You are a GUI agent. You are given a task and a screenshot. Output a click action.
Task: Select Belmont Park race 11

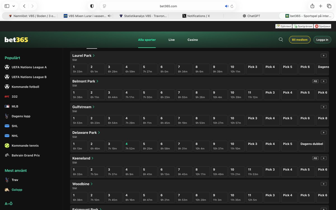[x=254, y=95]
